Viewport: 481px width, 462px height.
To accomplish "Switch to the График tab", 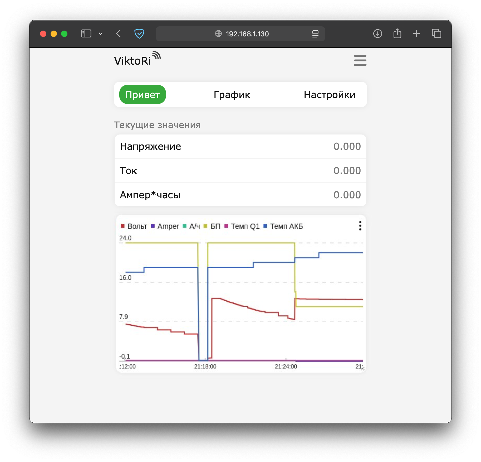I will (232, 95).
